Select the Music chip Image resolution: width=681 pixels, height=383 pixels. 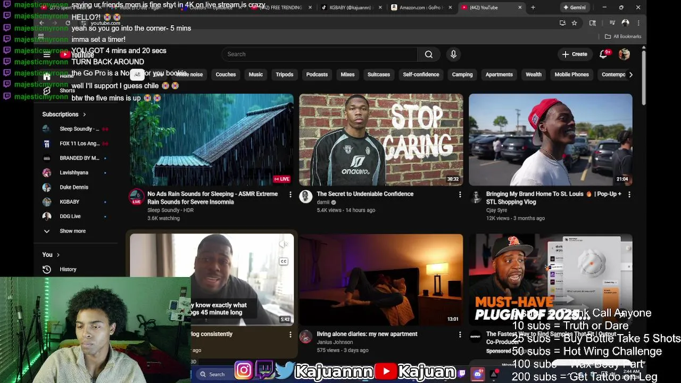tap(256, 74)
